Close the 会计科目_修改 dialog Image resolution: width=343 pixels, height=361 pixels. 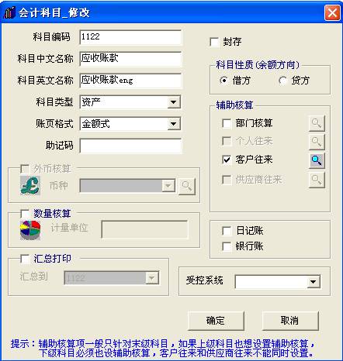332,12
